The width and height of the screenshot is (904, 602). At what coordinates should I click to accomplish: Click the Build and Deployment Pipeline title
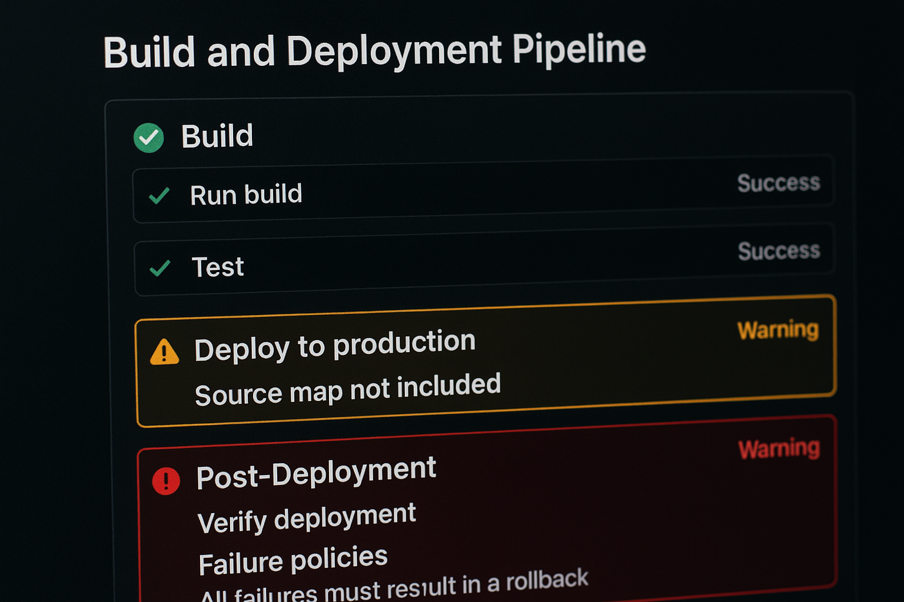coord(374,51)
